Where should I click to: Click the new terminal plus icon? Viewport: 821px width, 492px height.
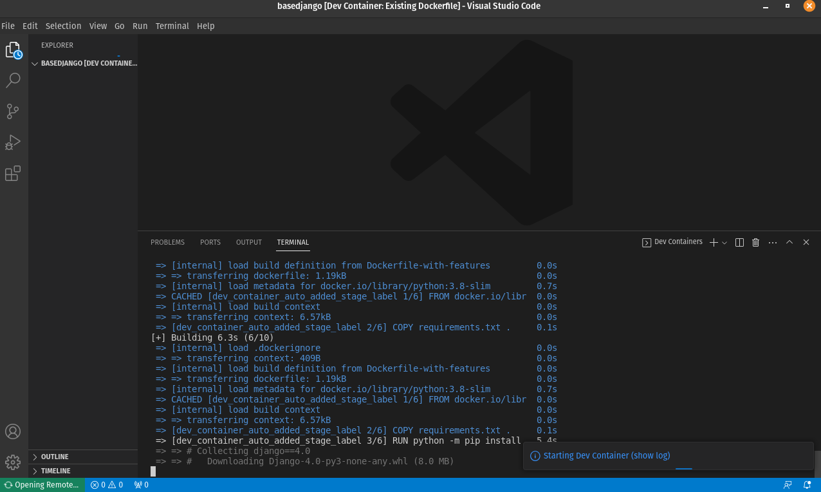pos(714,242)
